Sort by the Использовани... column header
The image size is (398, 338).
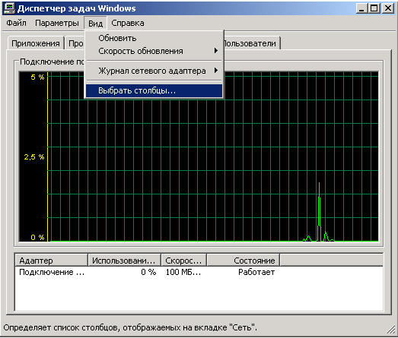coord(124,261)
